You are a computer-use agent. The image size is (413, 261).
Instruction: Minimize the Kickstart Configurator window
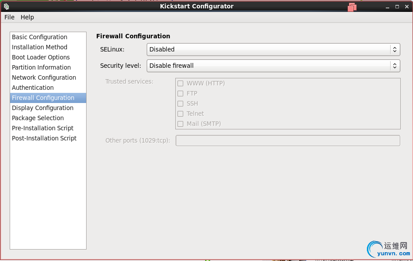(387, 7)
